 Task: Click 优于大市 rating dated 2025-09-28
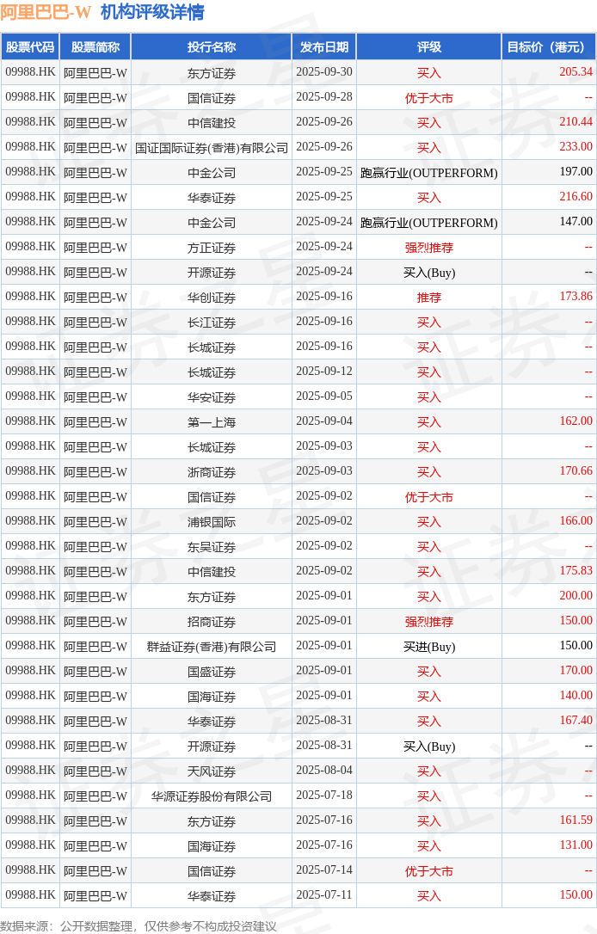[x=429, y=98]
